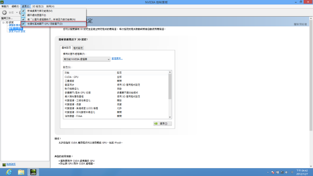Select the threaded optimization row
The image size is (313, 176).
[x=116, y=88]
